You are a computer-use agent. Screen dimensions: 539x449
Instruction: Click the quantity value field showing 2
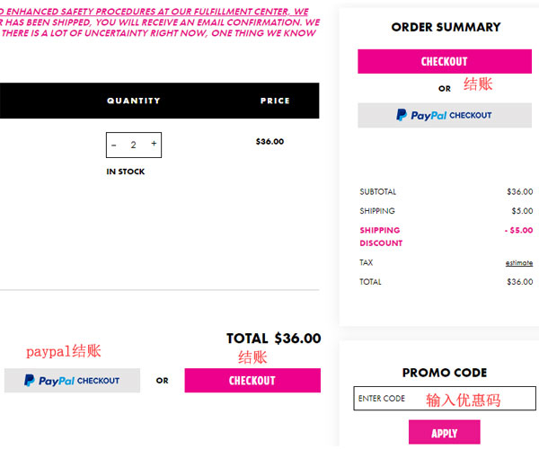[x=133, y=145]
